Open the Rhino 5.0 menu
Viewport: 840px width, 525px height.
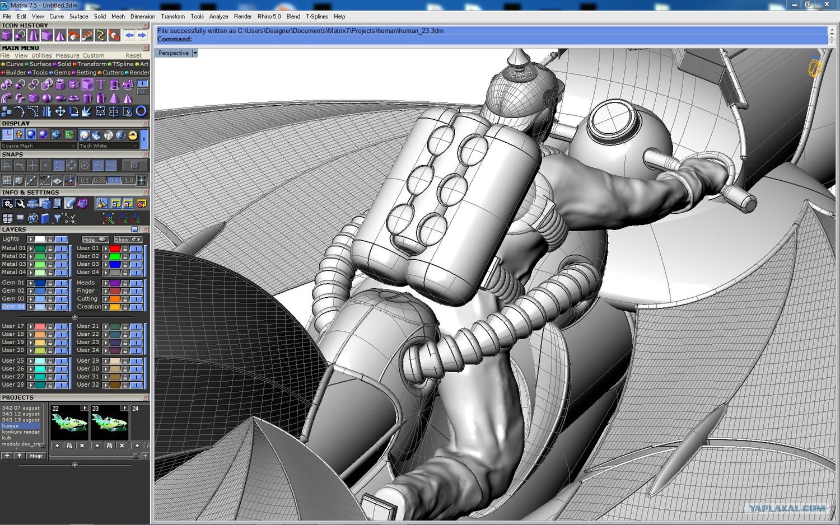coord(269,16)
